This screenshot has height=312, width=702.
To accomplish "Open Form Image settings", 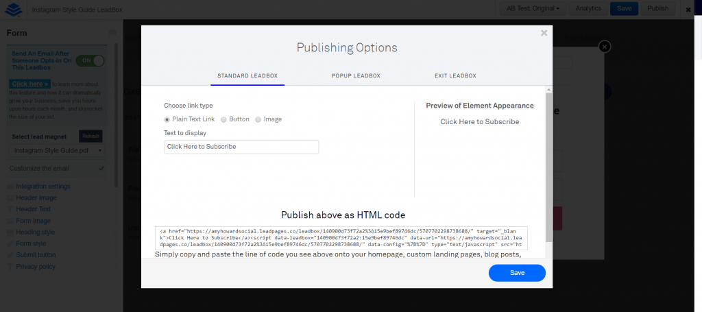I will click(33, 221).
